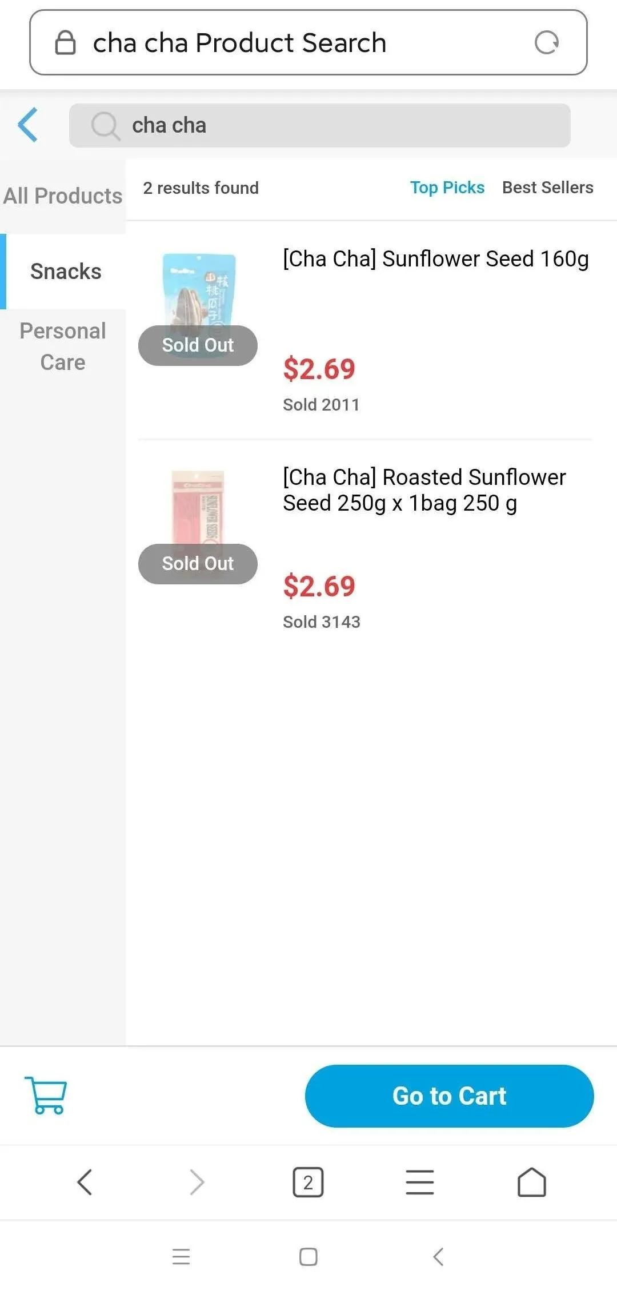This screenshot has height=1294, width=617.
Task: Tap the padlock icon in address bar
Action: (65, 43)
